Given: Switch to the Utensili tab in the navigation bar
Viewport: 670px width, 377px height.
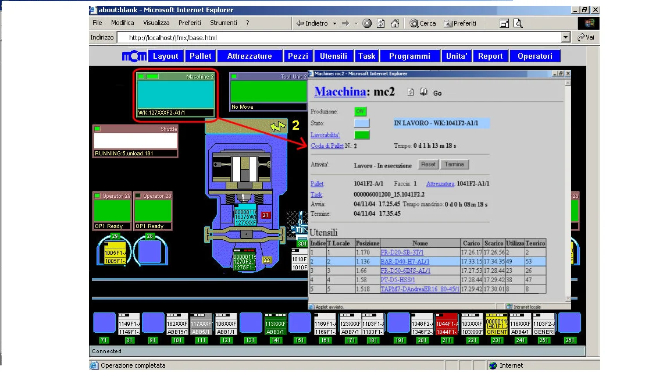Looking at the screenshot, I should click(x=333, y=56).
